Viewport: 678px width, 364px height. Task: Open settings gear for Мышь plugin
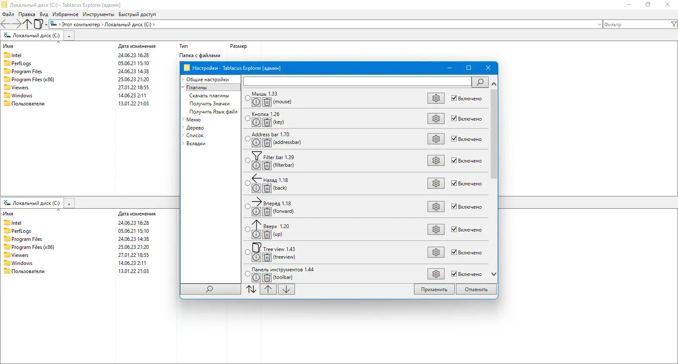point(436,98)
